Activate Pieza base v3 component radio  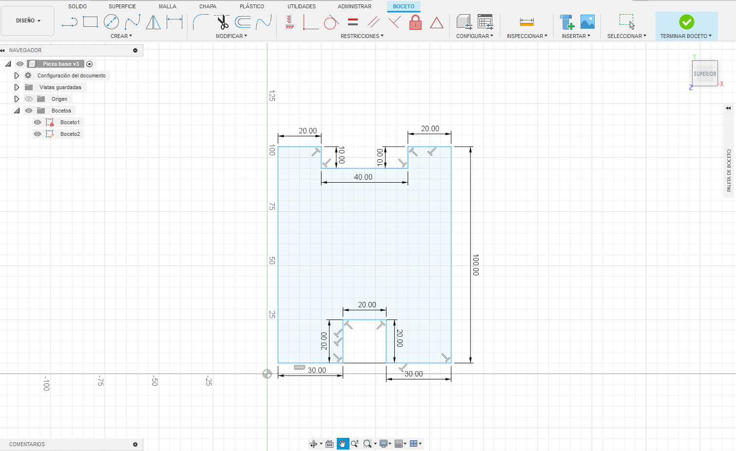[x=90, y=64]
